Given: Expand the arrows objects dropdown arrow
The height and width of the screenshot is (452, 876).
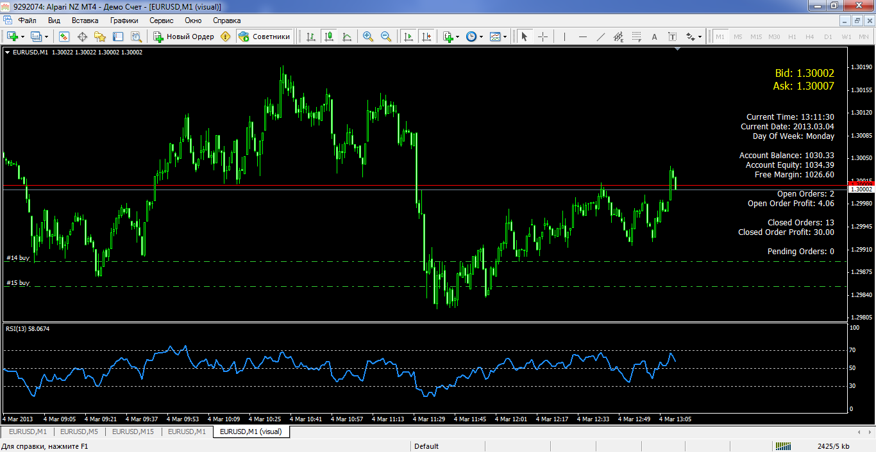Looking at the screenshot, I should (700, 36).
